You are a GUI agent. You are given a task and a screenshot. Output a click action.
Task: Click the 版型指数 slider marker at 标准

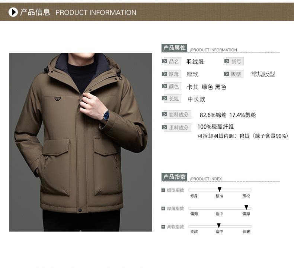pos(219,189)
